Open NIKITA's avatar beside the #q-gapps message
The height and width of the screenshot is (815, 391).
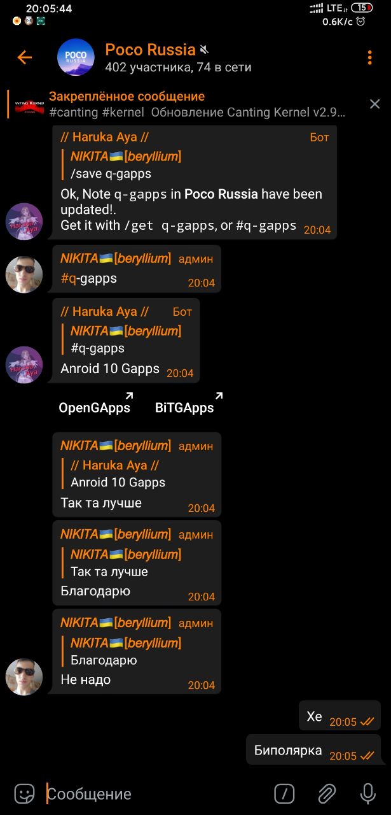pyautogui.click(x=24, y=274)
